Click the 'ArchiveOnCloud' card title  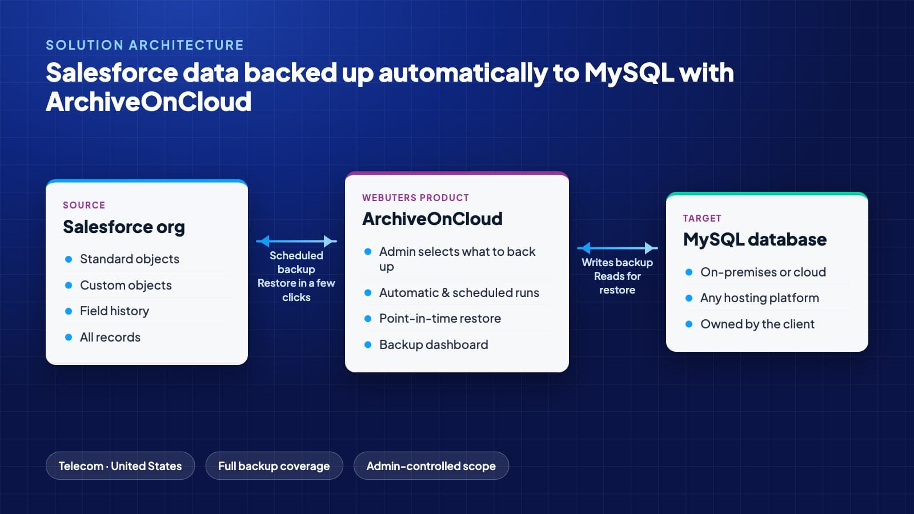[432, 219]
